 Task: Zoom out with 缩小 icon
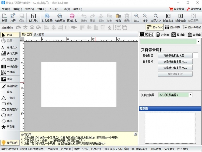click(x=145, y=17)
